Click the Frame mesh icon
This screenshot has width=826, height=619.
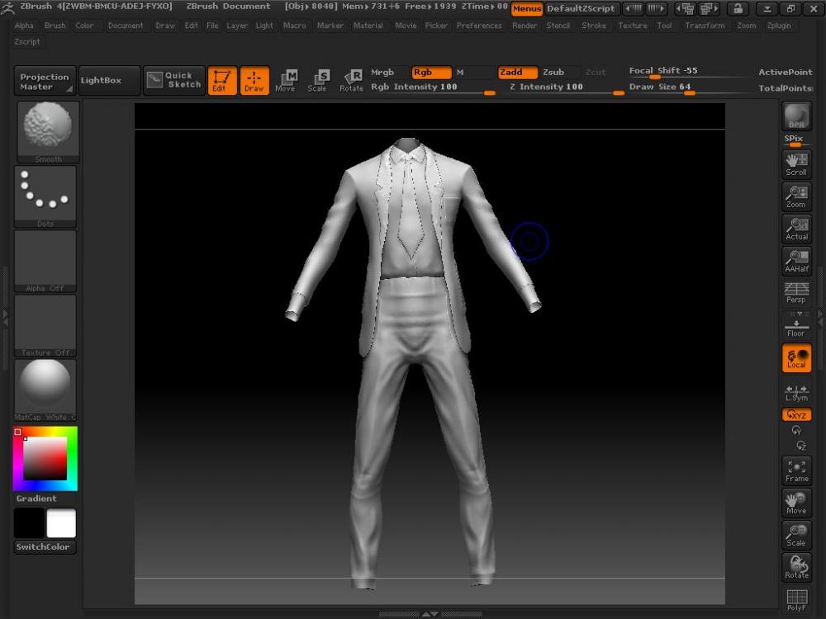click(796, 470)
